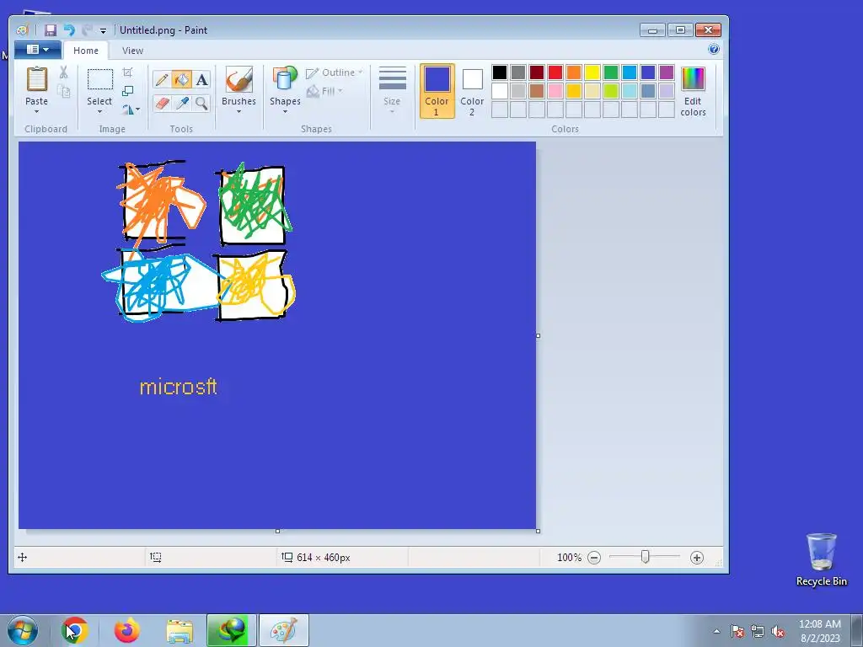Select the Pencil tool

(x=162, y=80)
